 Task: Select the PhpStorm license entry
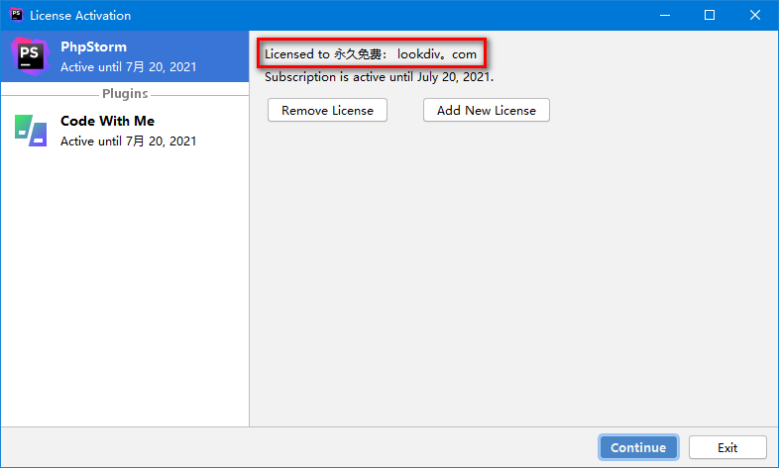tap(125, 56)
